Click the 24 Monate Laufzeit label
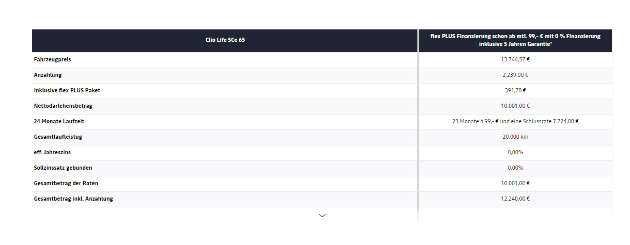This screenshot has height=245, width=630. click(59, 122)
